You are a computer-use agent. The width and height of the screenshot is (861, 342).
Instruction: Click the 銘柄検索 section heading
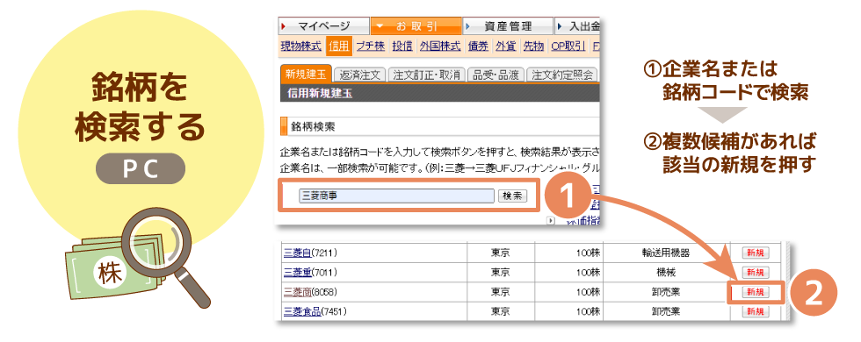click(x=313, y=126)
